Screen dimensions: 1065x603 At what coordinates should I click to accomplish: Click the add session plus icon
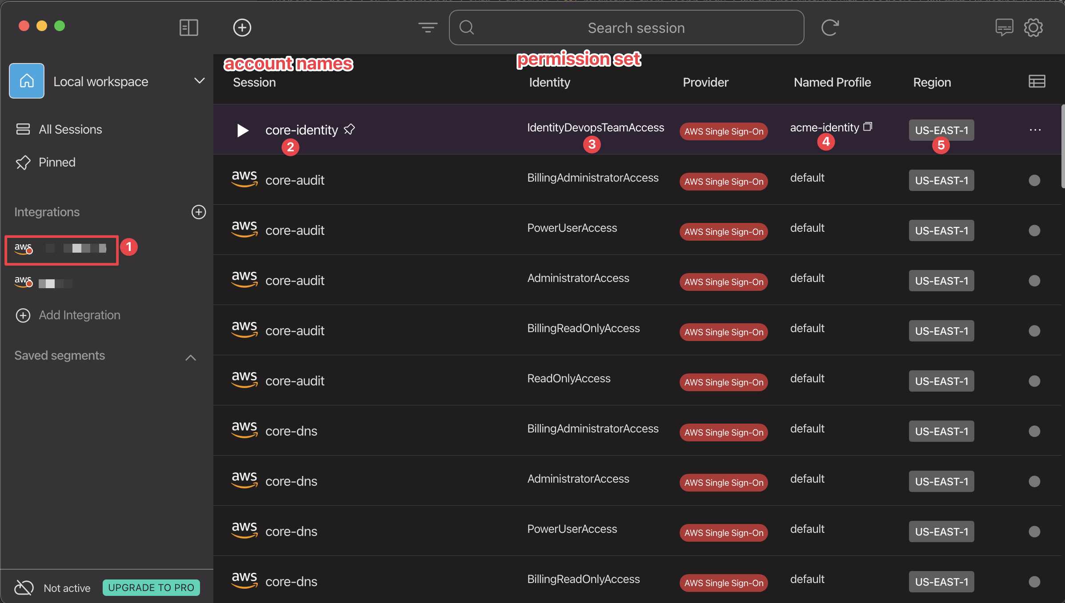[242, 28]
